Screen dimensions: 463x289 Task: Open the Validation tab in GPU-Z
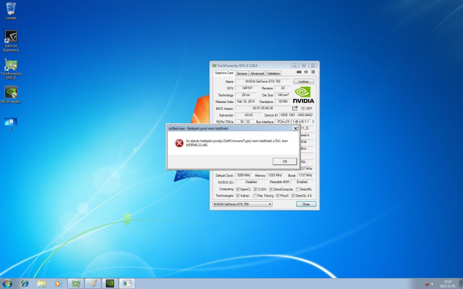click(x=273, y=73)
